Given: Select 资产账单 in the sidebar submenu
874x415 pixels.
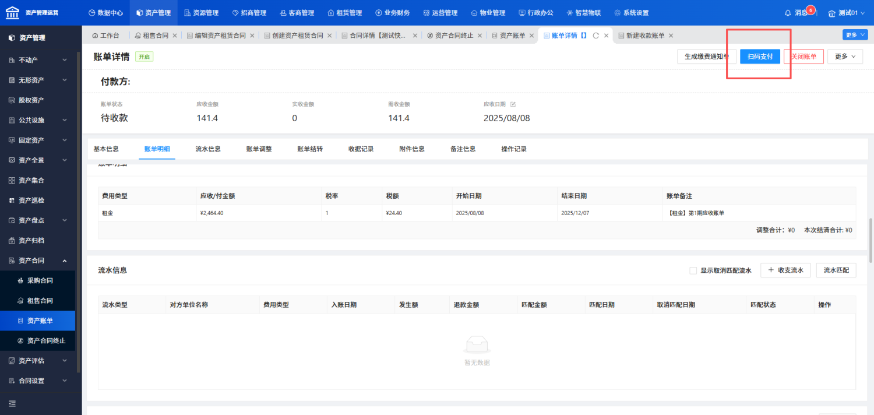Looking at the screenshot, I should [x=38, y=321].
